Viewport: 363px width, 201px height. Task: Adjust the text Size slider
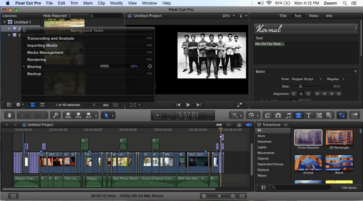point(300,87)
